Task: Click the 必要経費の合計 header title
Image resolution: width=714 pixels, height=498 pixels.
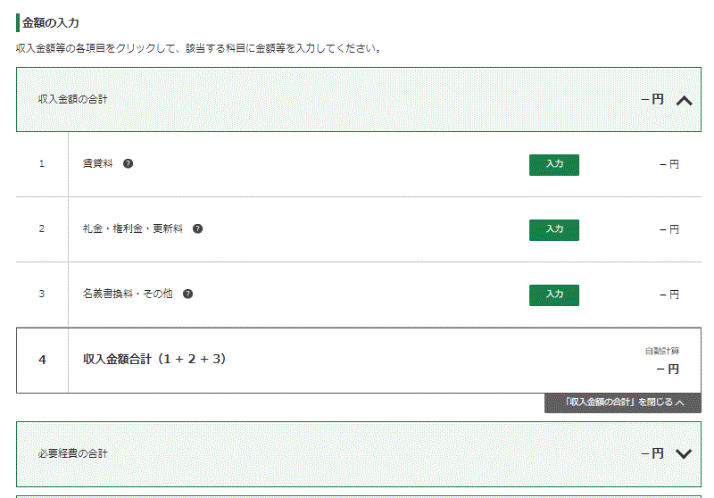Action: tap(73, 453)
